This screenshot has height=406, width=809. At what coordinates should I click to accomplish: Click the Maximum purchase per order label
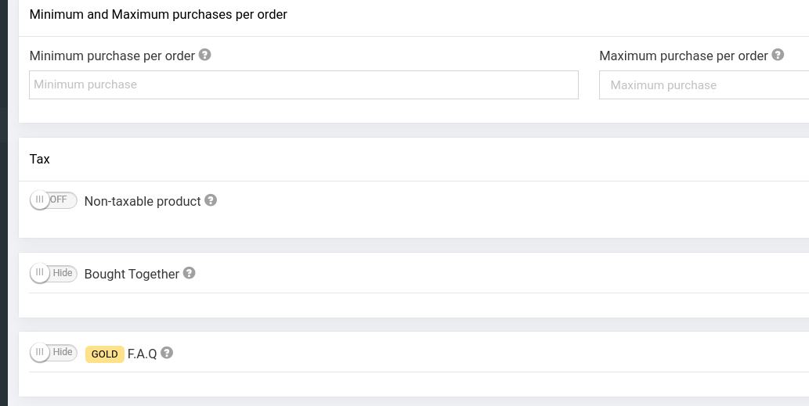683,56
